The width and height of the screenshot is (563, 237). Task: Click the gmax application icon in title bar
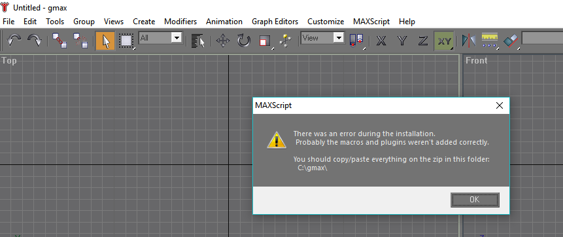[x=5, y=8]
